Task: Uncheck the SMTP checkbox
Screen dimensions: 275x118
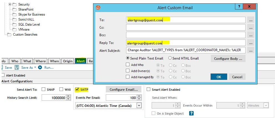Action: pyautogui.click(x=77, y=90)
